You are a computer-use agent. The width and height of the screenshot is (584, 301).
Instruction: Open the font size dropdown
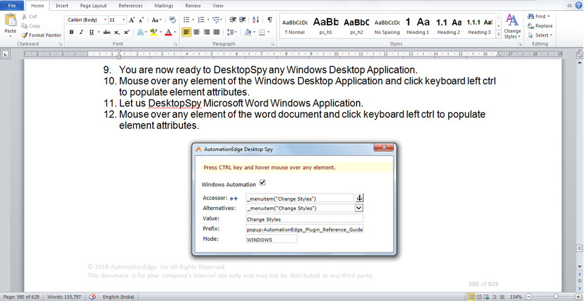(x=124, y=20)
